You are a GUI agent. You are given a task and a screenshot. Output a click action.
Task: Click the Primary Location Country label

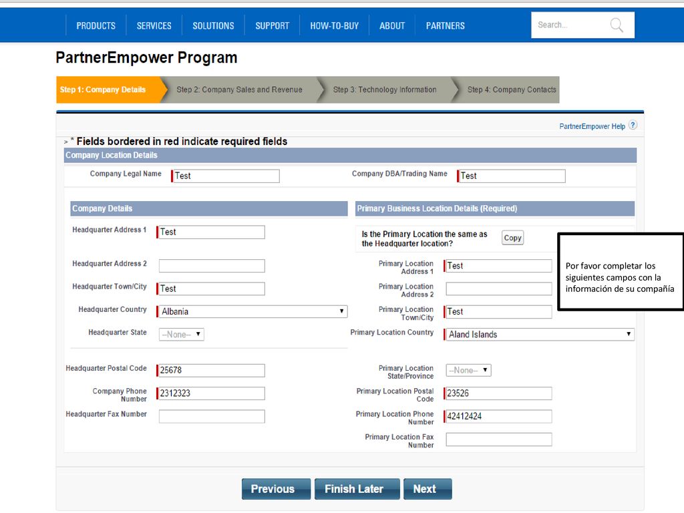[391, 333]
